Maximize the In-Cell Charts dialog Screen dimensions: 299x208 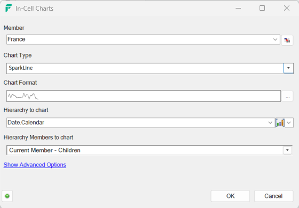coord(262,8)
